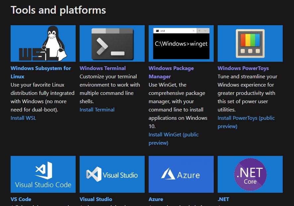This screenshot has width=294, height=206.
Task: Open the VS Code heading link
Action: point(21,199)
